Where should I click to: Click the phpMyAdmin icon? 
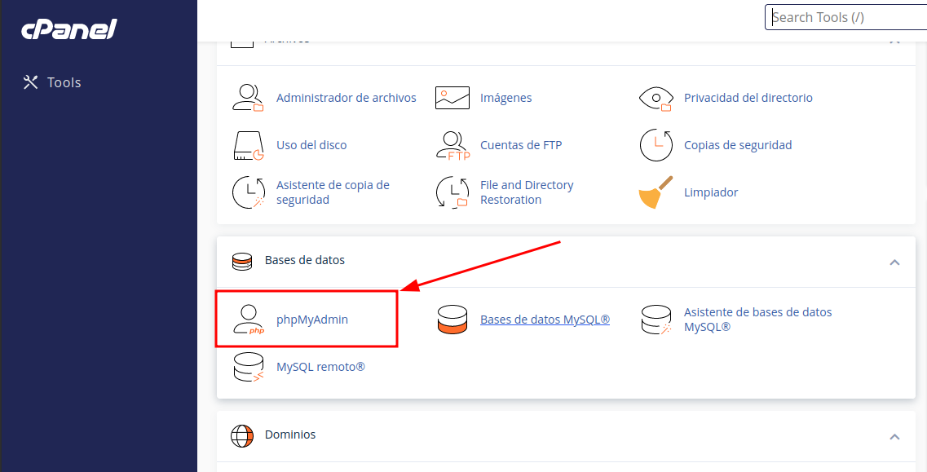(249, 320)
